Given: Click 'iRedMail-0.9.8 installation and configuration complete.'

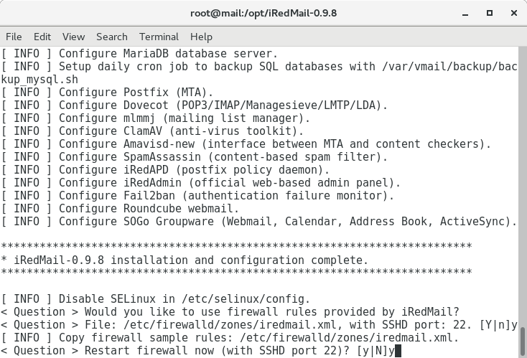Looking at the screenshot, I should coord(190,260).
